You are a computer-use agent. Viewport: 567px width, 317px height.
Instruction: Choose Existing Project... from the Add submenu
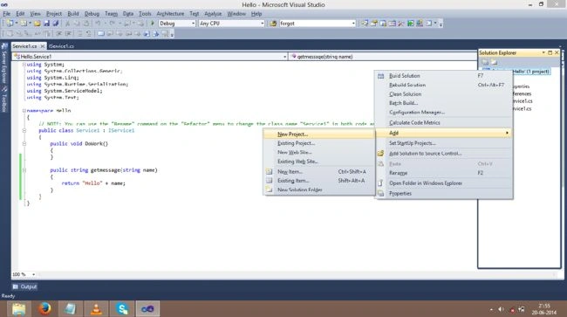319,143
